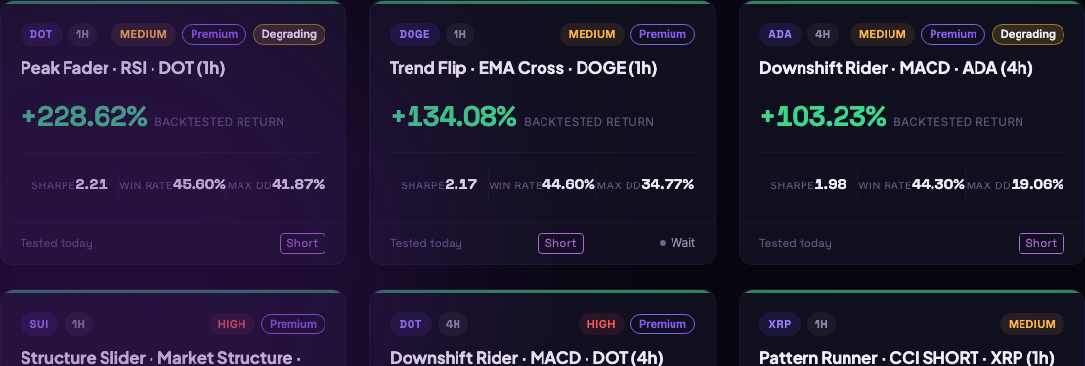Click the DOT coin badge on Peak Fader card
1085x366 pixels.
pyautogui.click(x=41, y=34)
